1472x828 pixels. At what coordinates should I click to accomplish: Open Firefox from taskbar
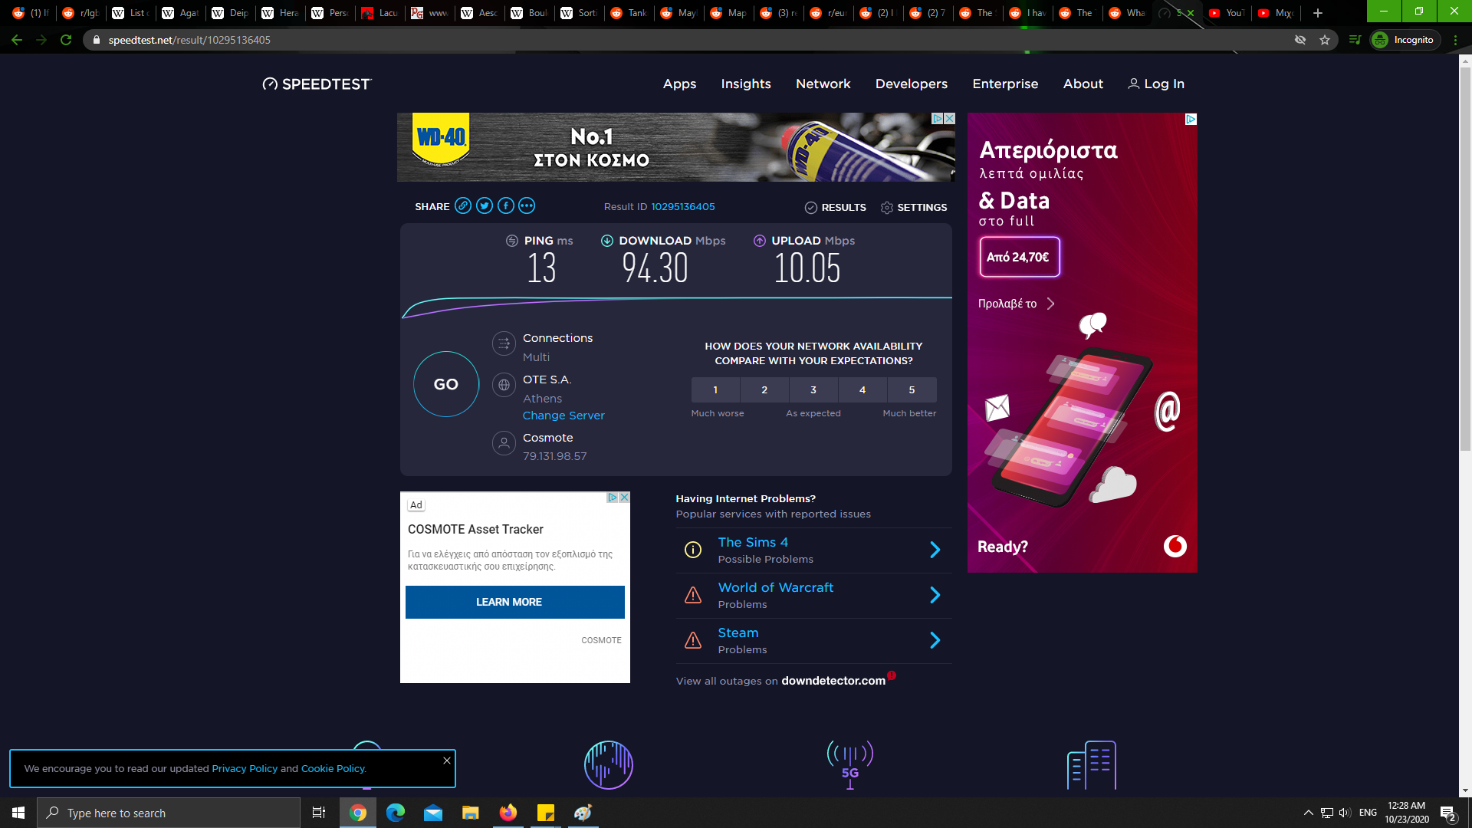[x=508, y=813]
